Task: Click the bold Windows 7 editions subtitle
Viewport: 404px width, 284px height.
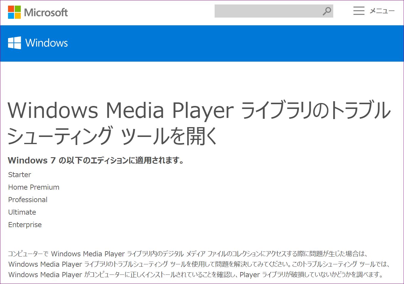Action: (96, 160)
